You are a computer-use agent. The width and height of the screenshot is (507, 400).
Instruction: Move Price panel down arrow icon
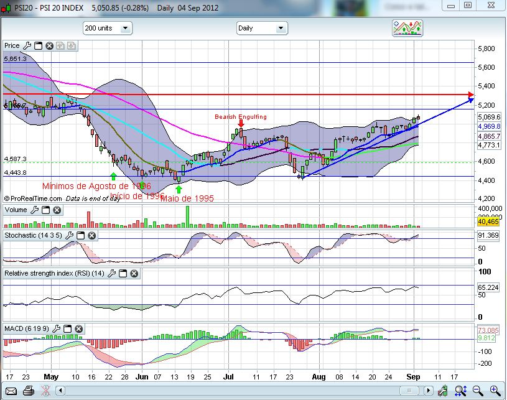pos(72,46)
